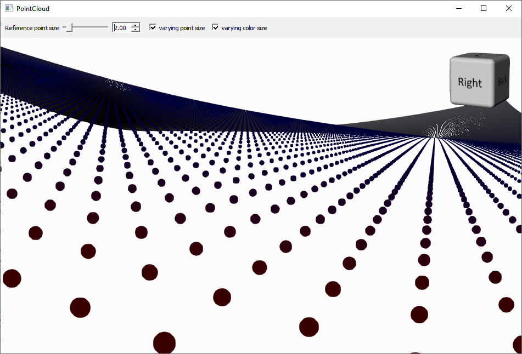
Task: Click the varying point size label text
Action: [182, 28]
